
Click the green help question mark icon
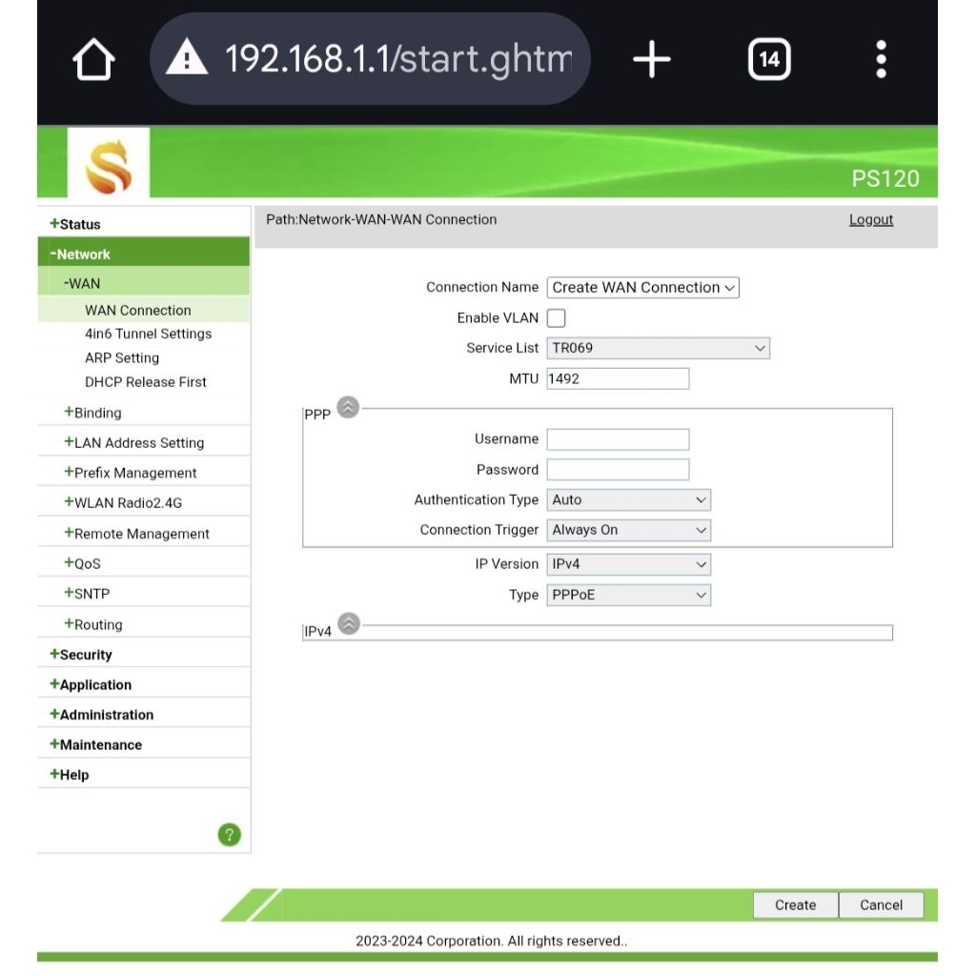coord(230,835)
